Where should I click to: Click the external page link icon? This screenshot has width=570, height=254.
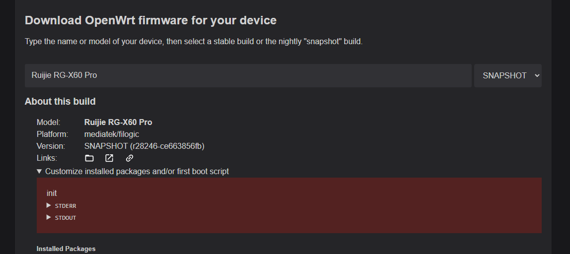click(x=109, y=158)
